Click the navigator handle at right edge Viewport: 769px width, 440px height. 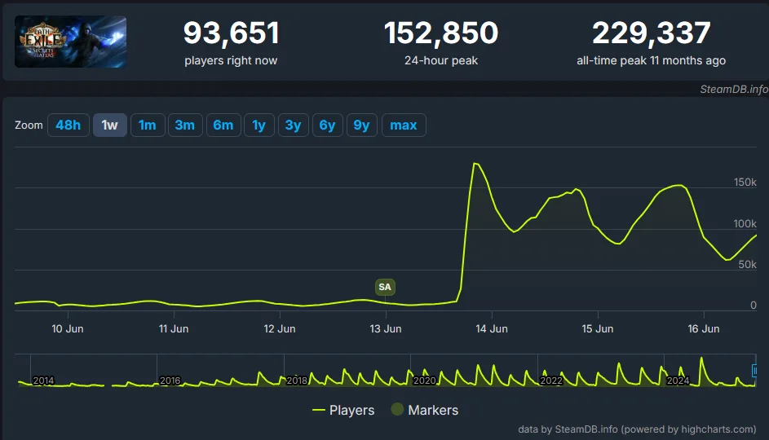754,370
